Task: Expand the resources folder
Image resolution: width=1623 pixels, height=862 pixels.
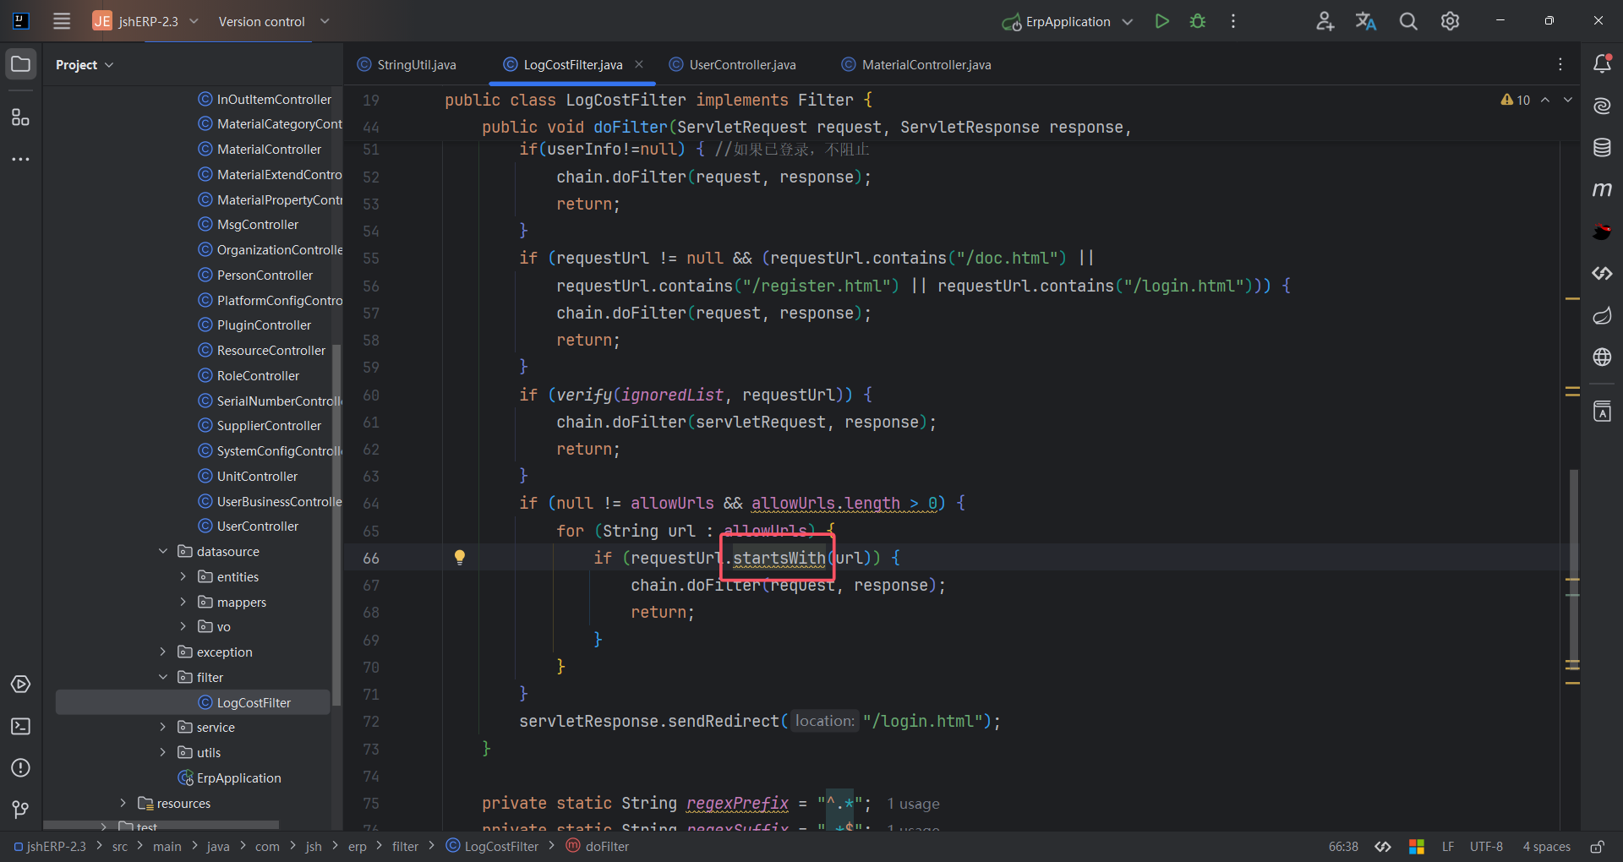Action: (x=123, y=803)
